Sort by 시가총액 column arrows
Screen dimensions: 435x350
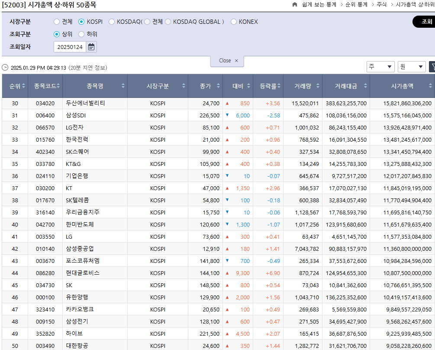430,86
